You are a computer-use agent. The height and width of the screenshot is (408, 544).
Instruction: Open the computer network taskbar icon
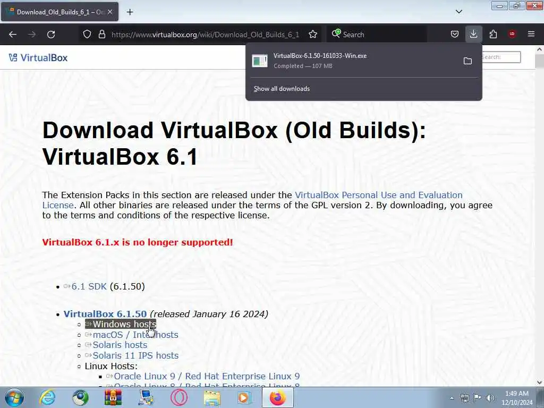(146, 397)
